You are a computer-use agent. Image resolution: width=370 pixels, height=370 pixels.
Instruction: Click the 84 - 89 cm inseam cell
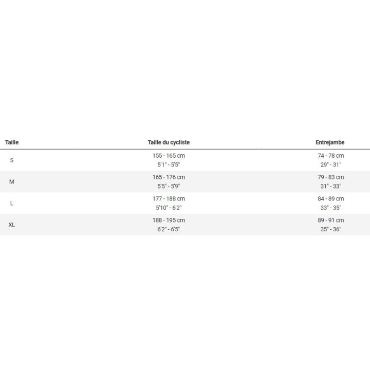(x=331, y=199)
